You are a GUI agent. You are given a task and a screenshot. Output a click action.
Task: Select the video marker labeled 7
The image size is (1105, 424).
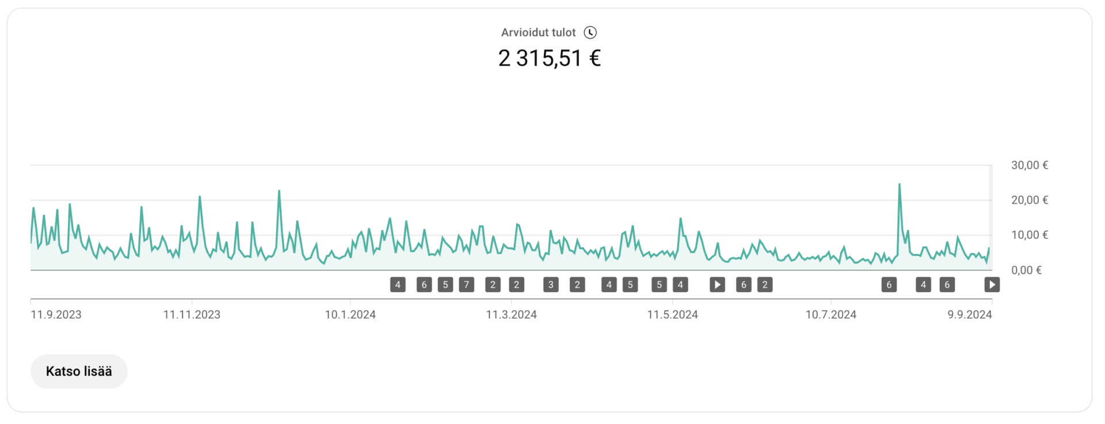pyautogui.click(x=466, y=285)
